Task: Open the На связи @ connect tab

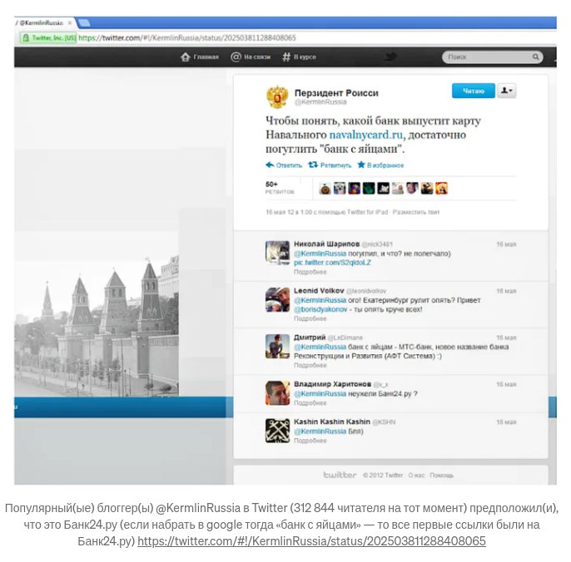Action: point(236,57)
